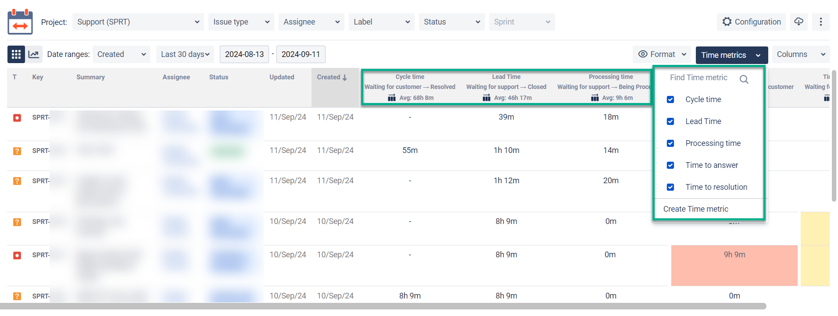
Task: Open the Last 30 days range dropdown
Action: coord(185,54)
